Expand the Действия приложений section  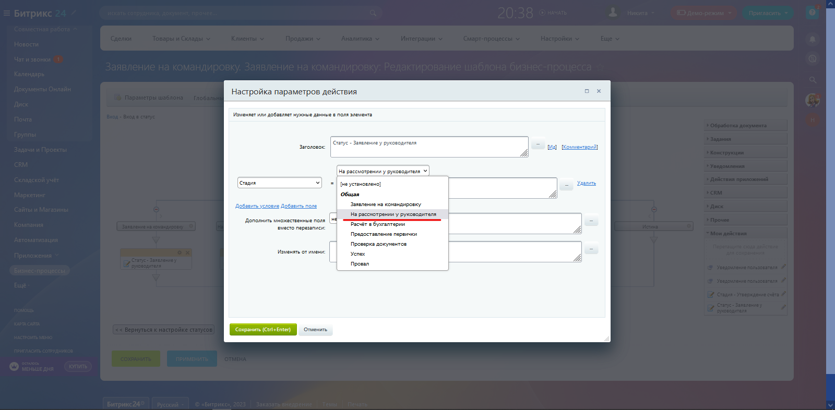click(x=746, y=179)
